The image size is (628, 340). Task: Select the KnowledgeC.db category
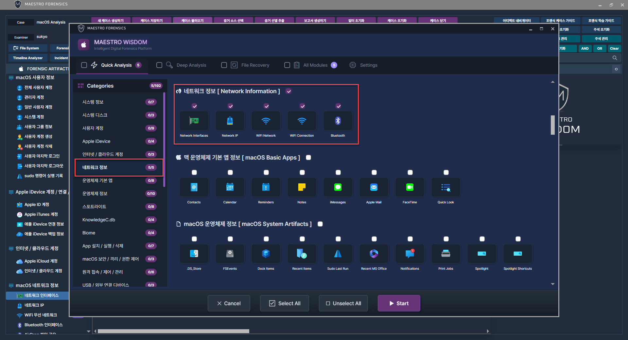pos(99,220)
